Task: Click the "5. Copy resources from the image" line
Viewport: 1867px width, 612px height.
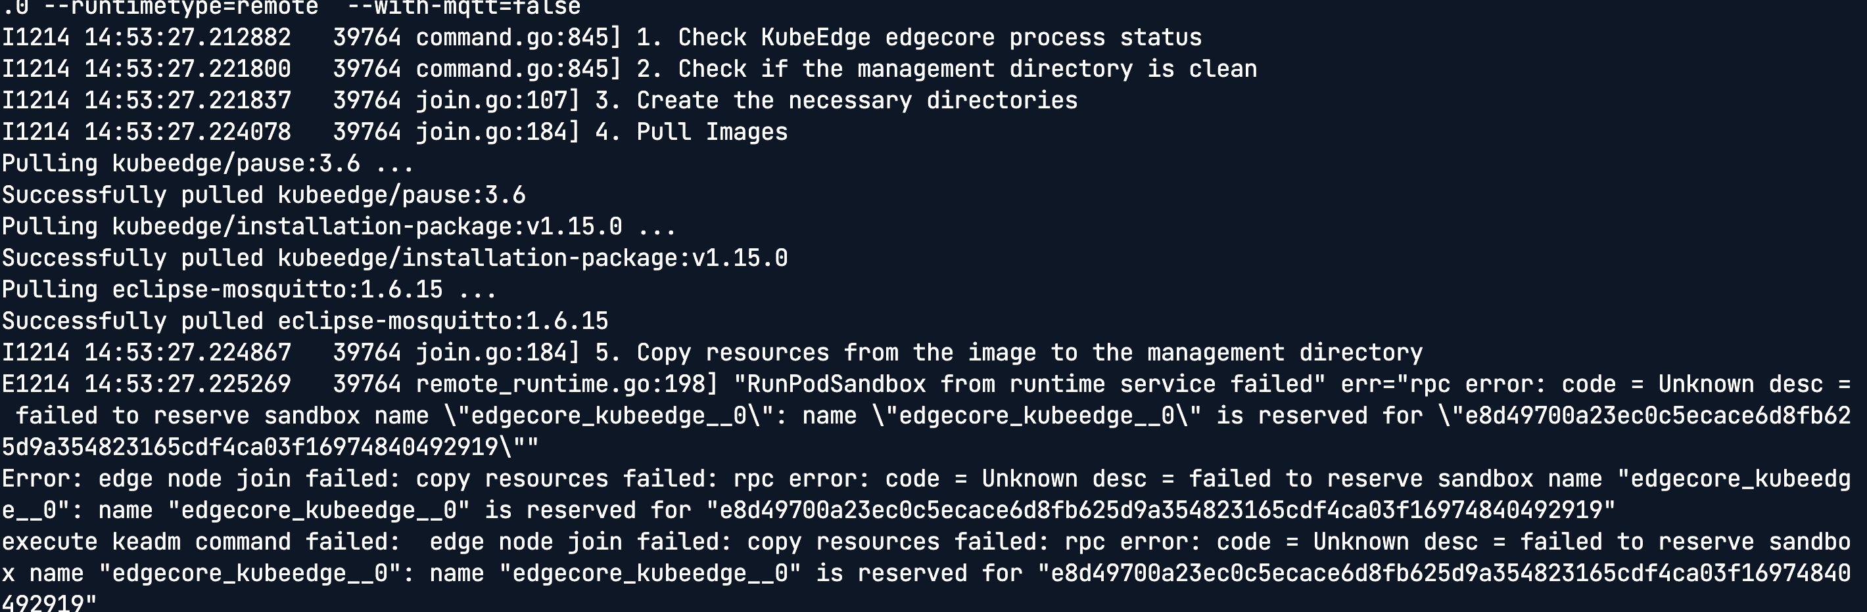Action: tap(1008, 353)
